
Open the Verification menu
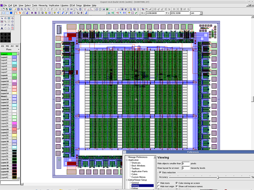tap(54, 5)
